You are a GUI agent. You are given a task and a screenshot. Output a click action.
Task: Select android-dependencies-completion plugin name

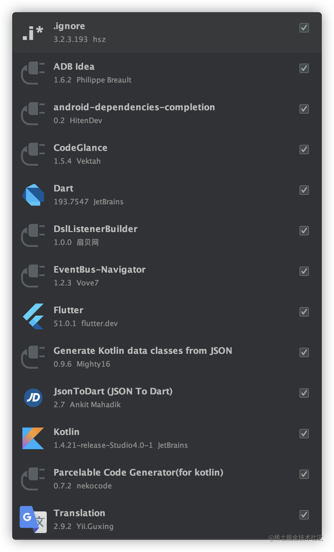coord(134,108)
